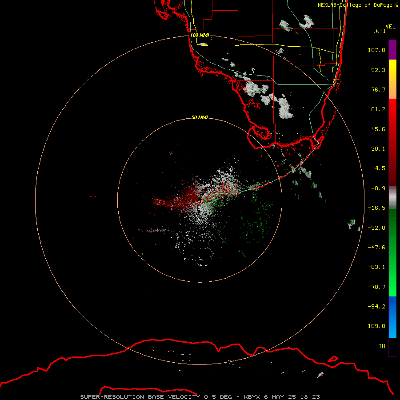Viewport: 400px width, 400px height.
Task: Click the yellow-orange segment of the color bar
Action: (x=392, y=79)
